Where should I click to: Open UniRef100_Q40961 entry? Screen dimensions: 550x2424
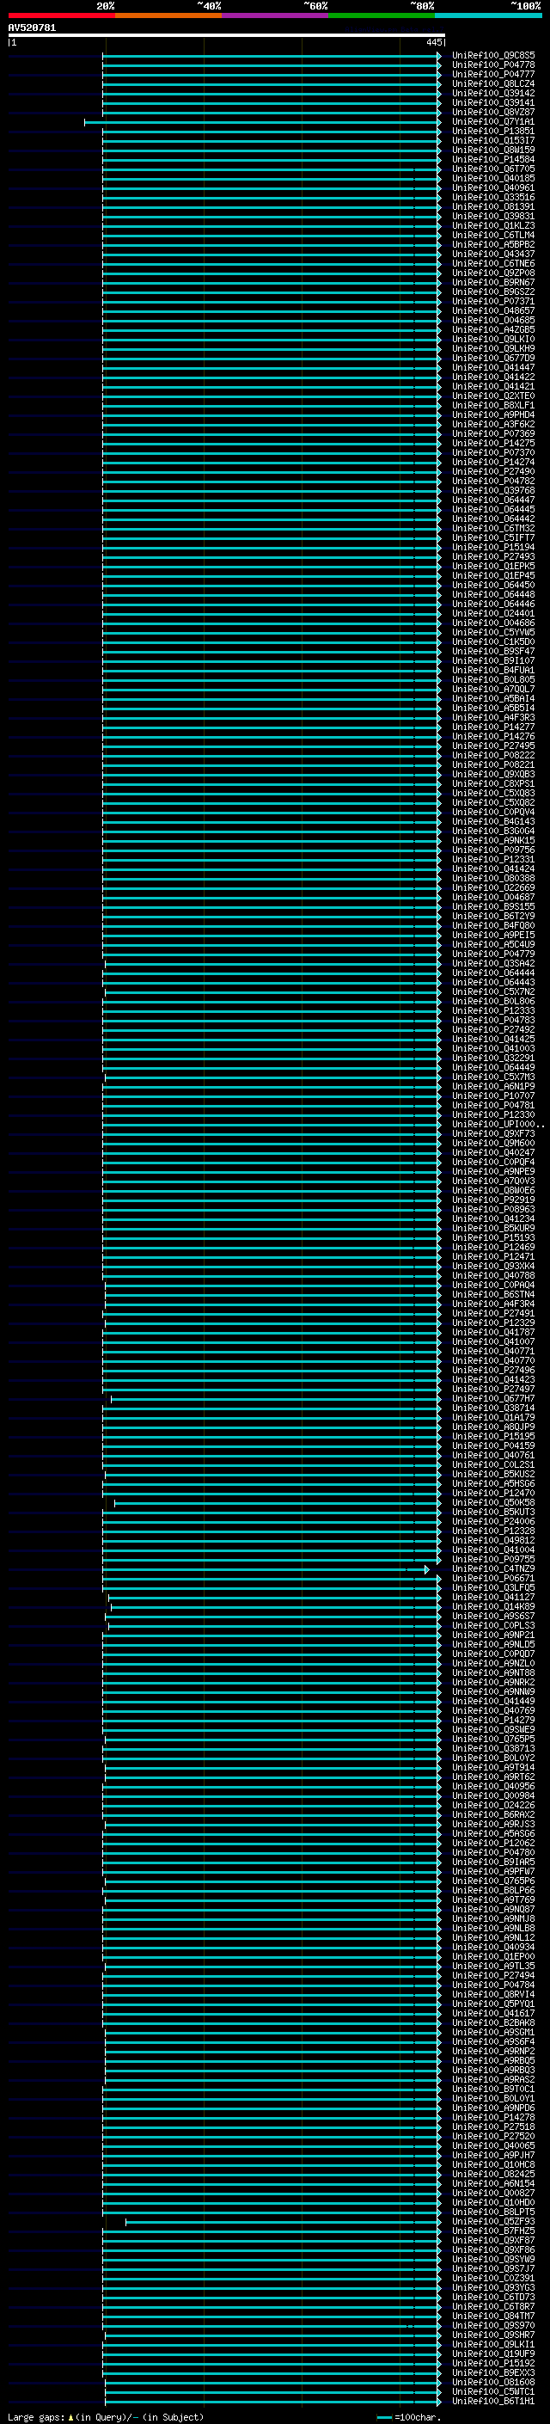493,187
